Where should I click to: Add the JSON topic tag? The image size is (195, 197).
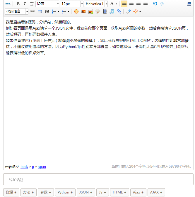coord(86,192)
